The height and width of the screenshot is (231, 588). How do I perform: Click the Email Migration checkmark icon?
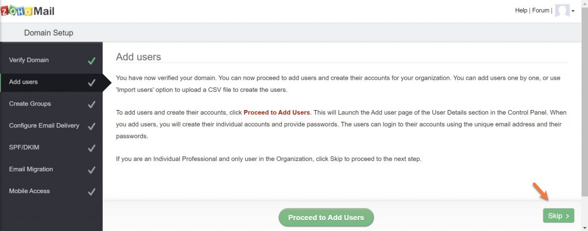(91, 170)
